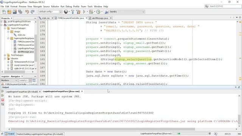This screenshot has width=242, height=136.
Task: Open the Refactor menu
Action: [55, 6]
